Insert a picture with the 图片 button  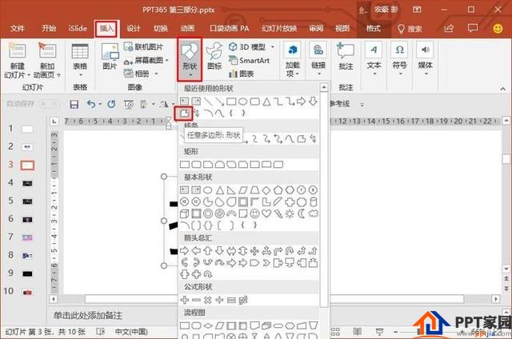pyautogui.click(x=110, y=58)
